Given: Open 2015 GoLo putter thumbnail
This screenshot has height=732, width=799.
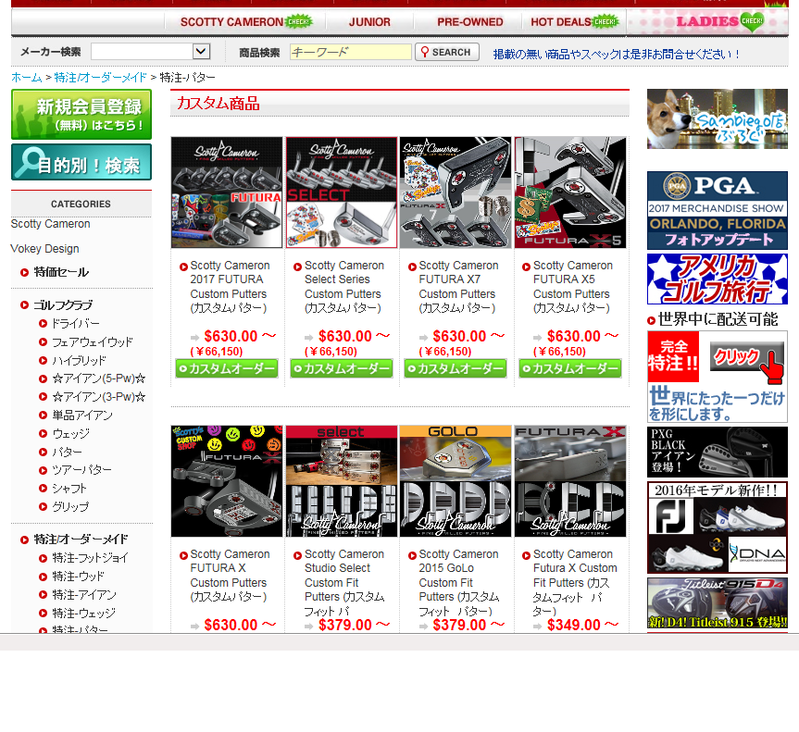Looking at the screenshot, I should pos(456,481).
